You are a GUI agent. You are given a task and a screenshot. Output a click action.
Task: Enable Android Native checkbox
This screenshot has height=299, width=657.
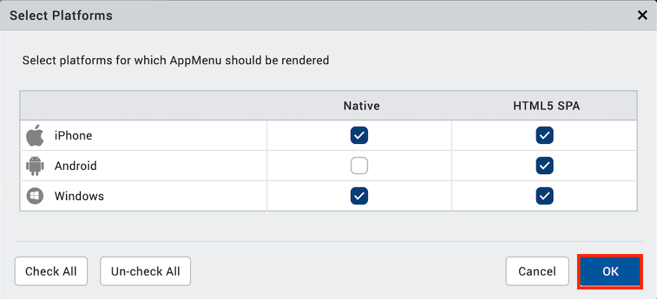[x=359, y=166]
